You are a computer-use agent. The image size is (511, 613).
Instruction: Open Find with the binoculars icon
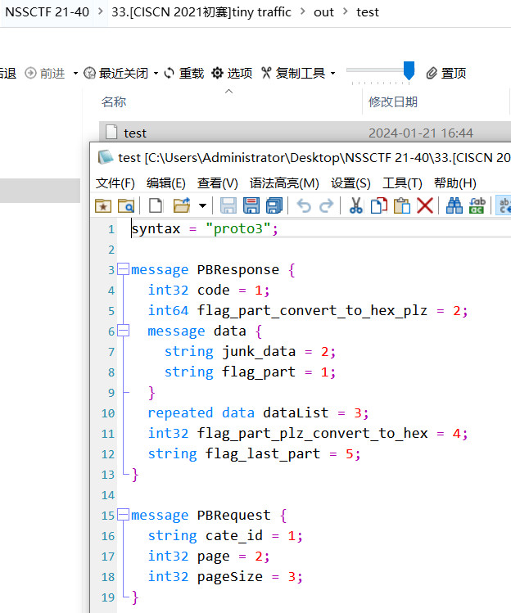pos(454,205)
